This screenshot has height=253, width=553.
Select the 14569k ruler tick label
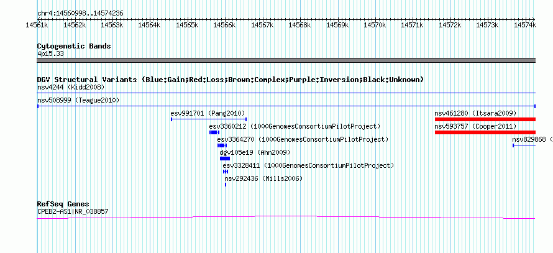point(337,25)
